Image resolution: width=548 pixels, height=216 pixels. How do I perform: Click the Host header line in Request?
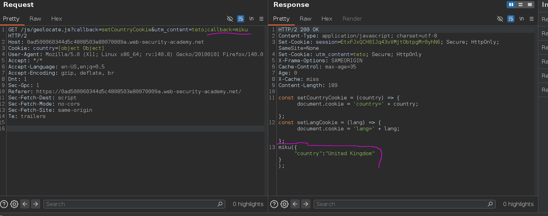(x=106, y=42)
